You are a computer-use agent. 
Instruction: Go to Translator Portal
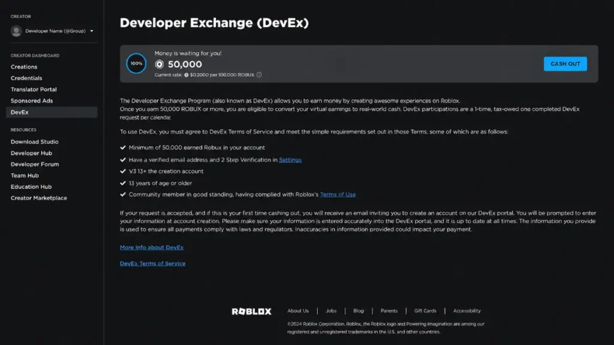click(x=34, y=90)
